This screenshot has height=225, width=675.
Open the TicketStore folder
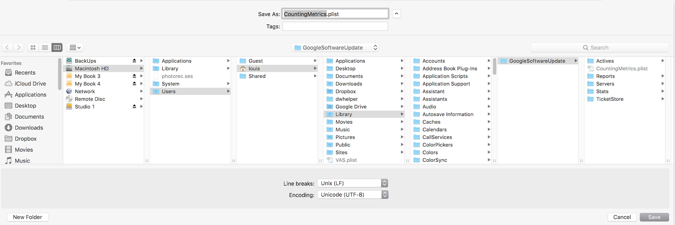pos(625,99)
